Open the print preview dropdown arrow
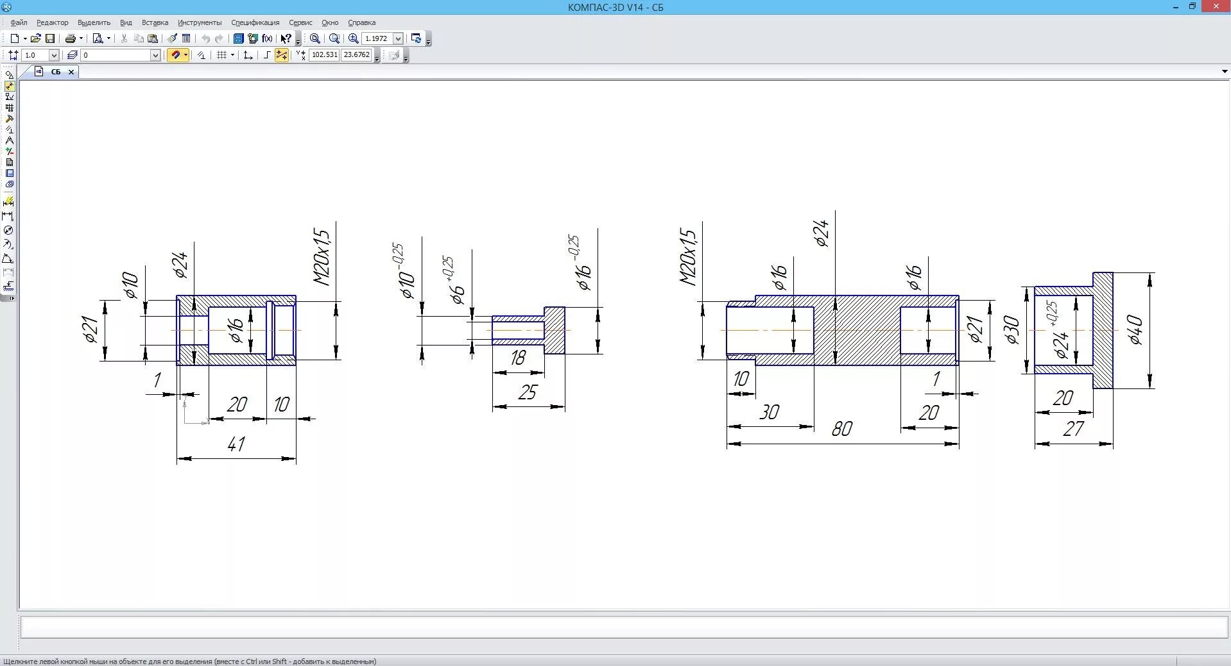This screenshot has height=666, width=1231. (108, 38)
